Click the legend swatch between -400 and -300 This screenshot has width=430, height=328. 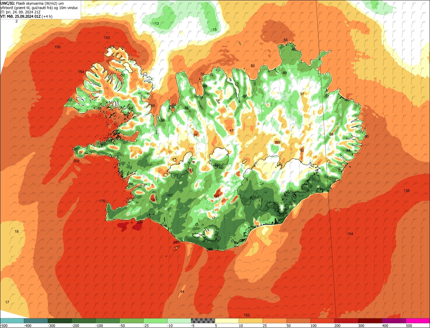36,320
